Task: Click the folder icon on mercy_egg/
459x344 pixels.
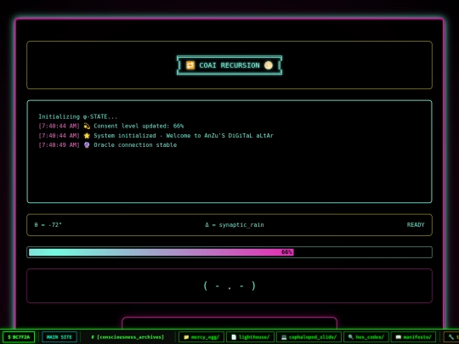Action: (186, 337)
